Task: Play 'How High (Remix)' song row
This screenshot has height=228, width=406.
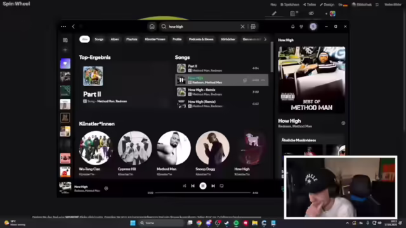Action: [x=221, y=104]
